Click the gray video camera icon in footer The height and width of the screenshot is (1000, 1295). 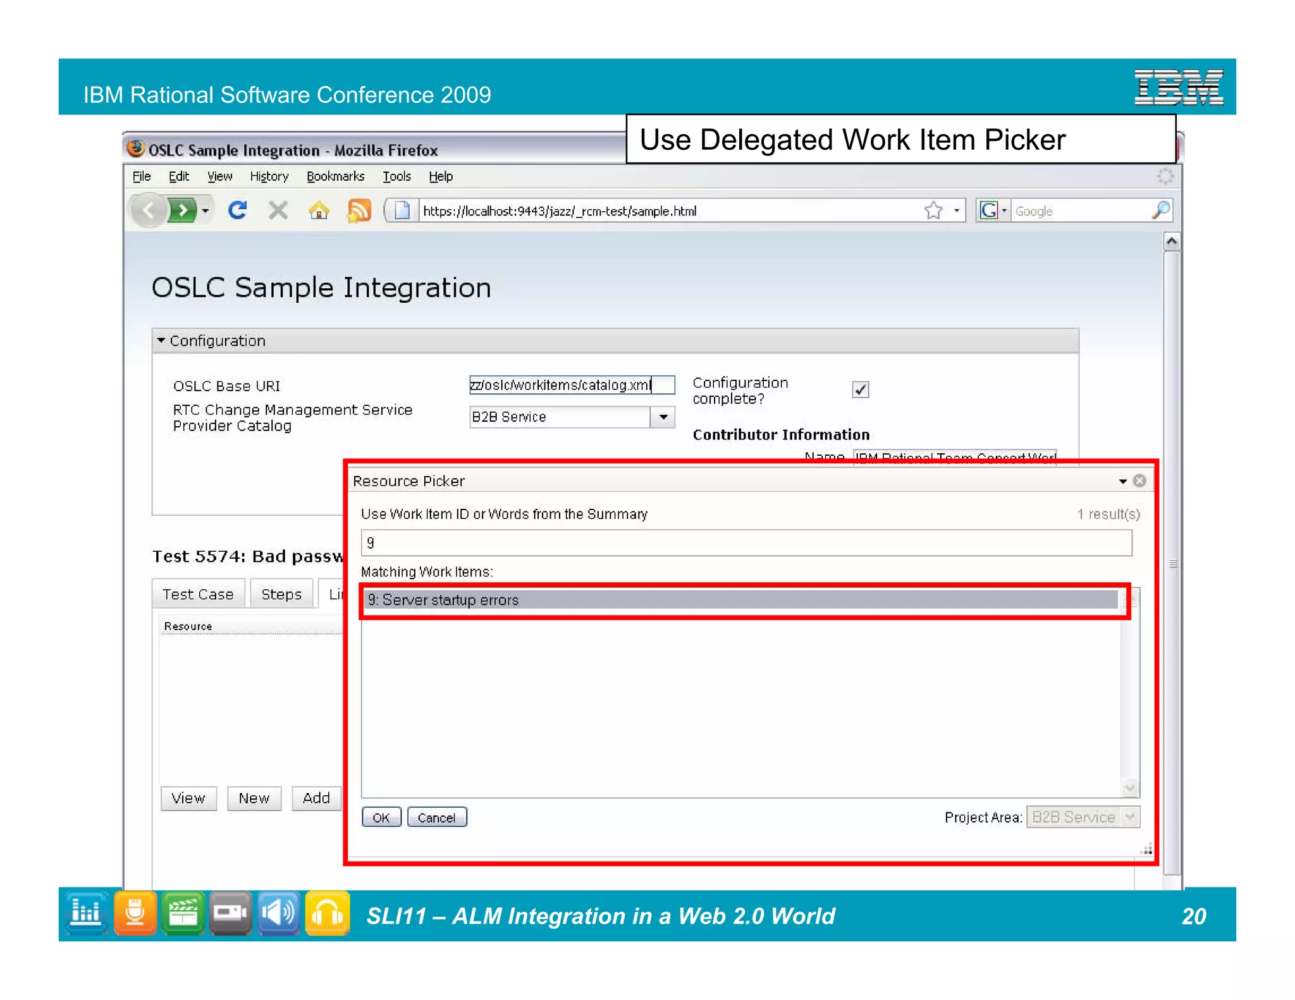click(x=231, y=913)
